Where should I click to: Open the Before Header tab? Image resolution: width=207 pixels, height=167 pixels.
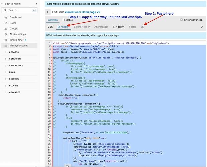(82, 27)
